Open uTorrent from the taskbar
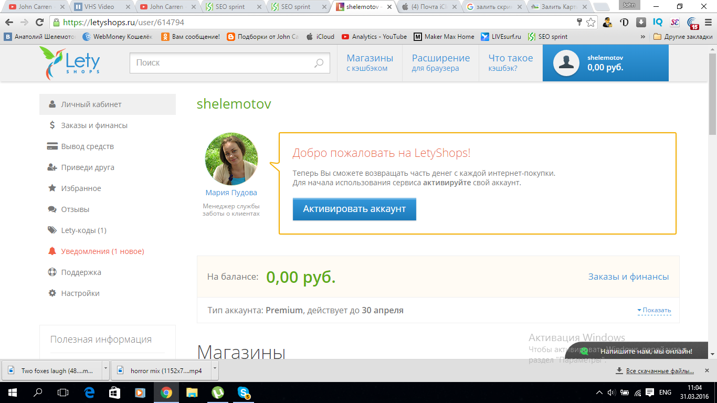The image size is (717, 403). click(x=217, y=392)
